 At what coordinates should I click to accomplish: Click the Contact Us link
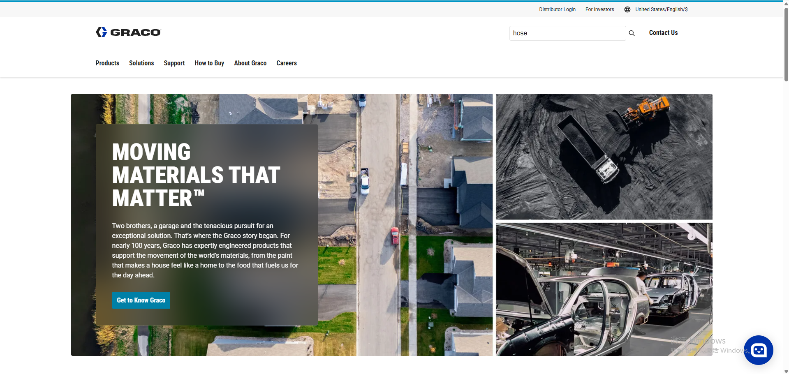(663, 33)
